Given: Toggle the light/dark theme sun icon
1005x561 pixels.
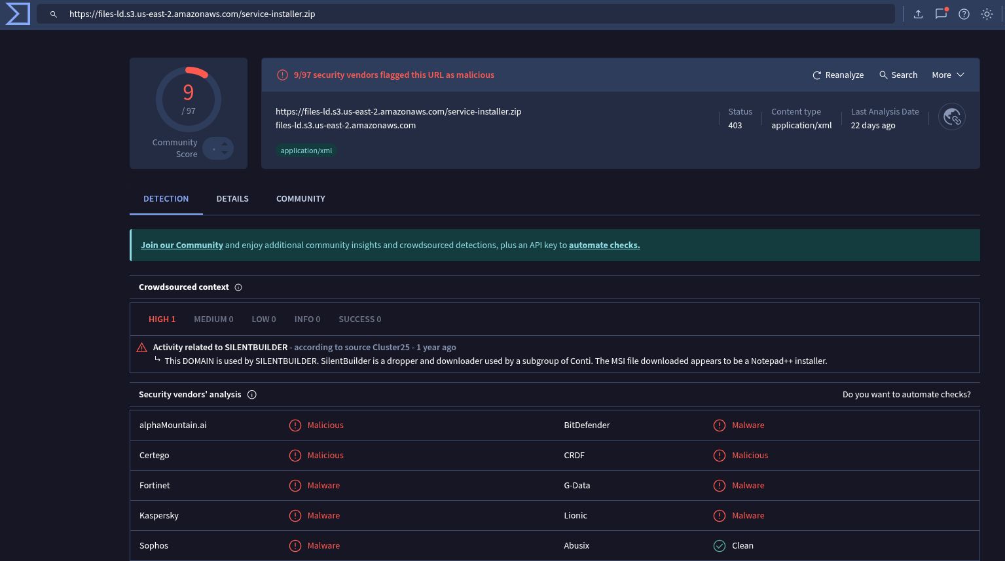Looking at the screenshot, I should tap(987, 14).
